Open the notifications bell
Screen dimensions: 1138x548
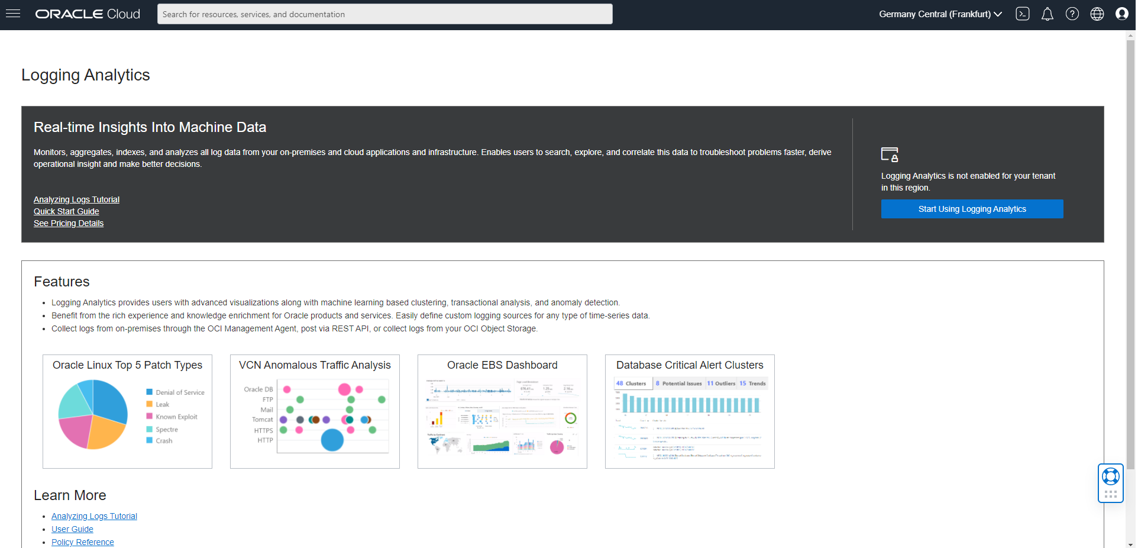pyautogui.click(x=1048, y=14)
